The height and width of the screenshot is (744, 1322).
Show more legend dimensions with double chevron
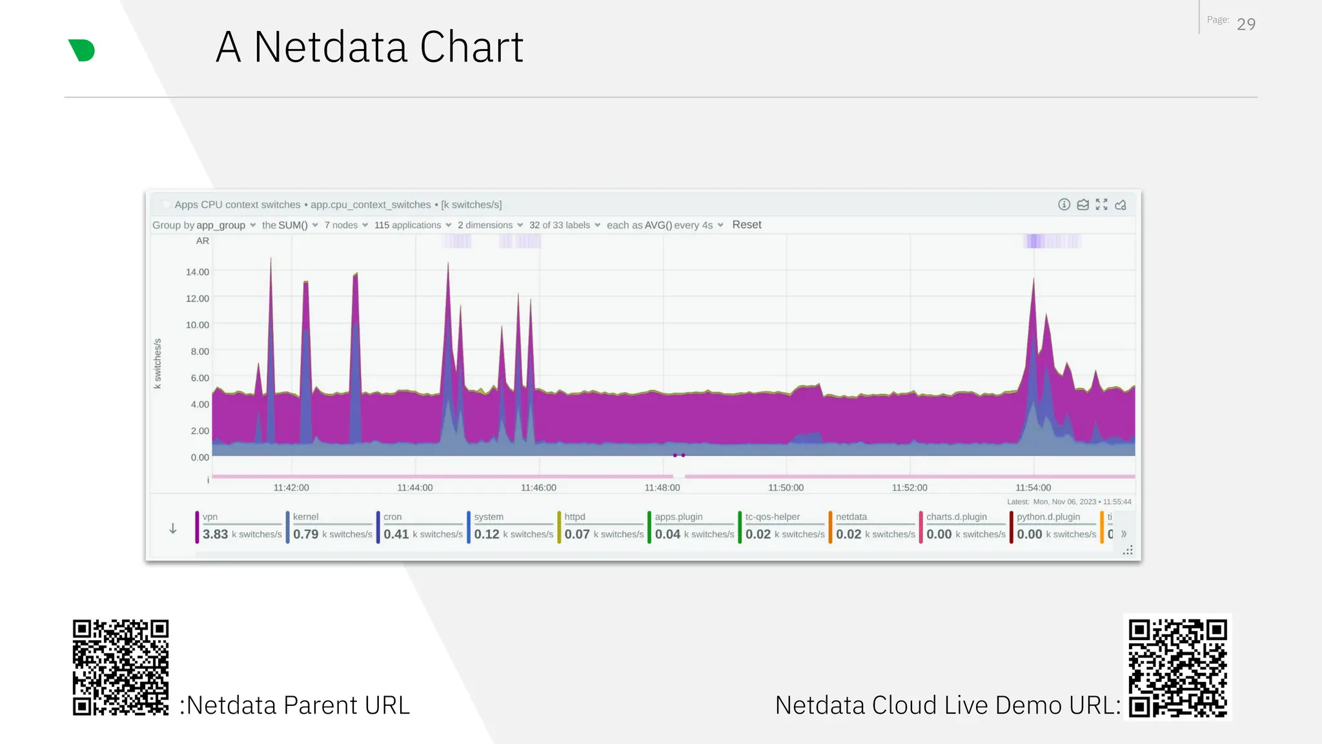click(1124, 534)
